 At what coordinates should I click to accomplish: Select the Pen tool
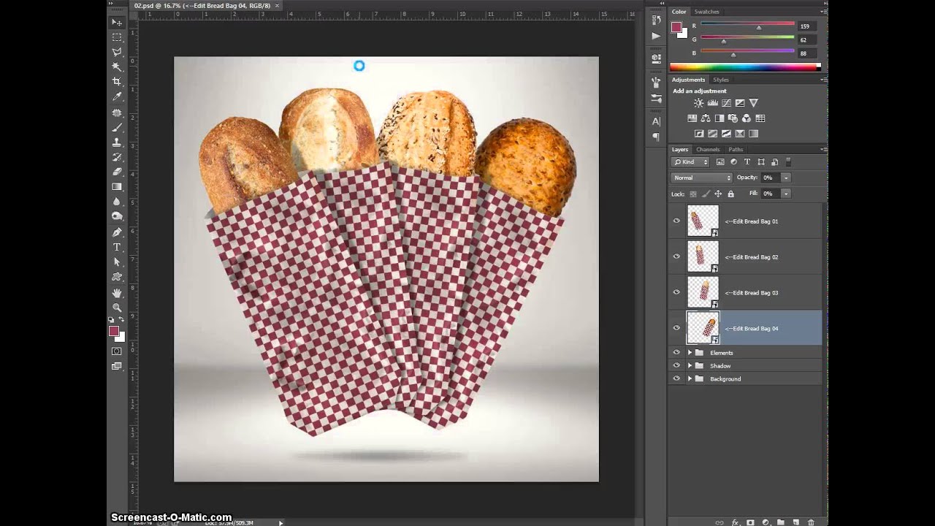coord(117,232)
